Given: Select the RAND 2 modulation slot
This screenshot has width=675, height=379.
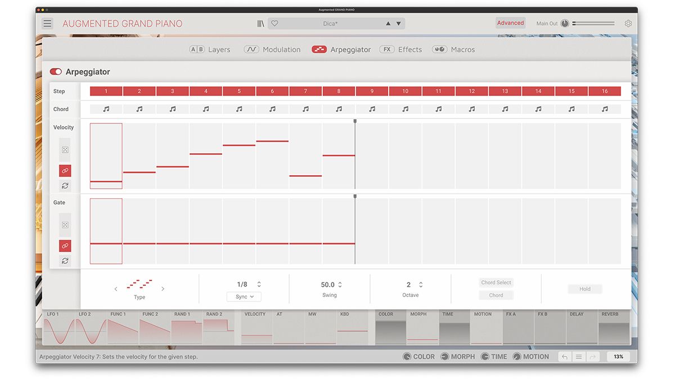Looking at the screenshot, I should [218, 328].
